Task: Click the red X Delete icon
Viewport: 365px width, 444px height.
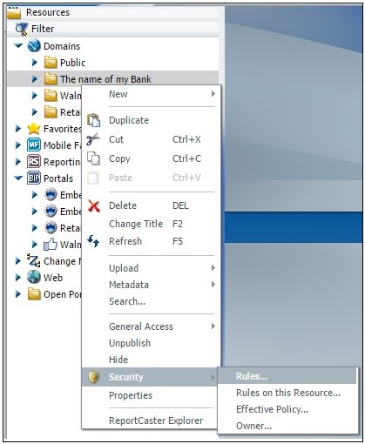Action: click(94, 206)
